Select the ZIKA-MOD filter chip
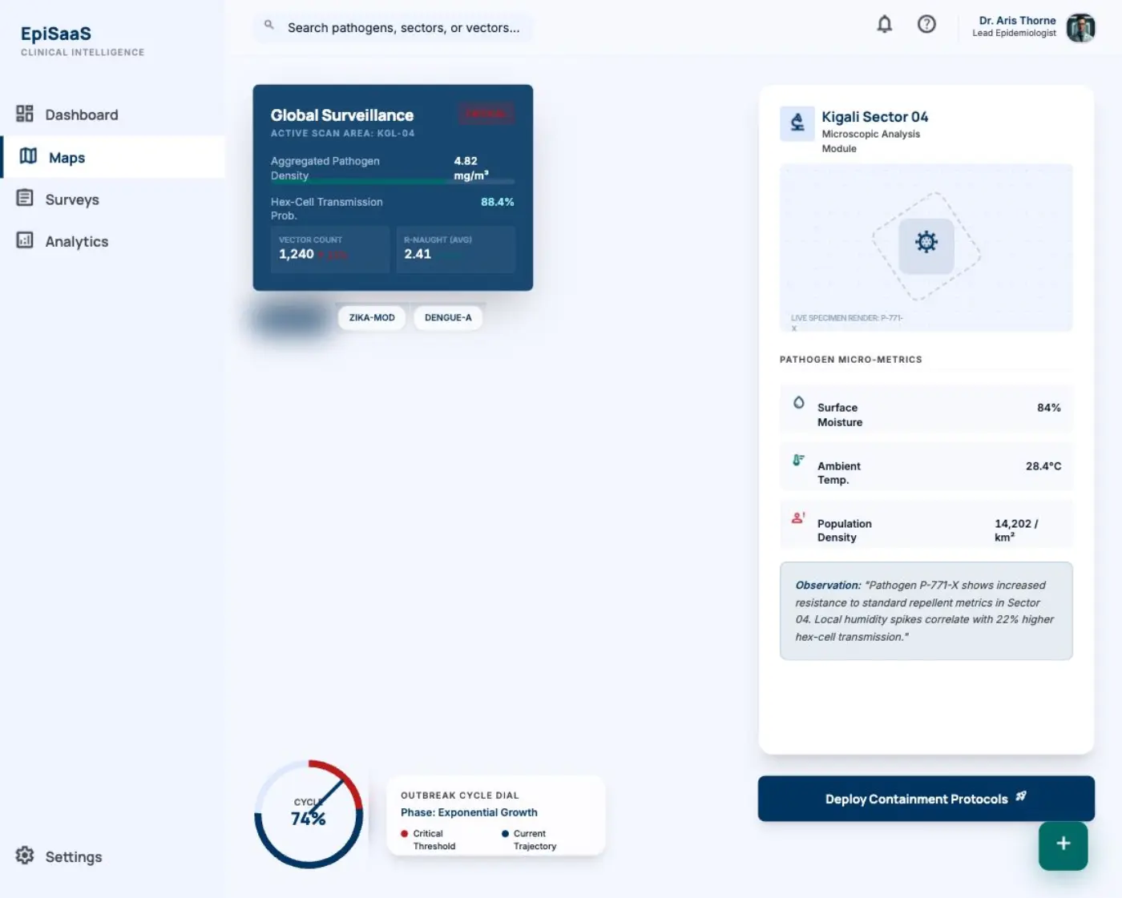 coord(372,317)
